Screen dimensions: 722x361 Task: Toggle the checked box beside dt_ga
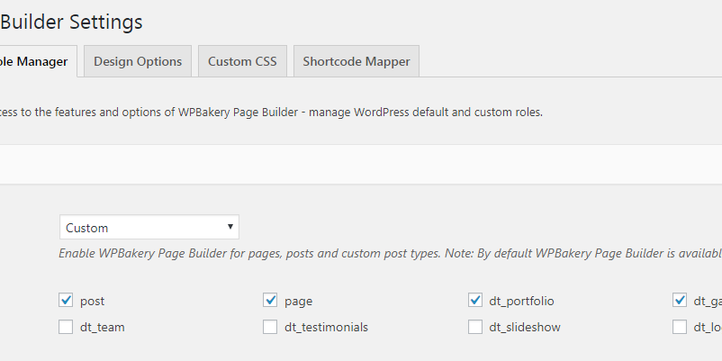(x=680, y=300)
